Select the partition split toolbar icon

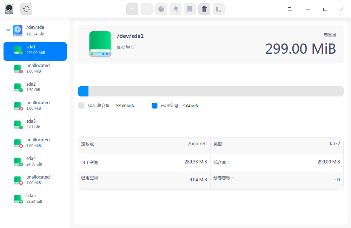[x=219, y=9]
